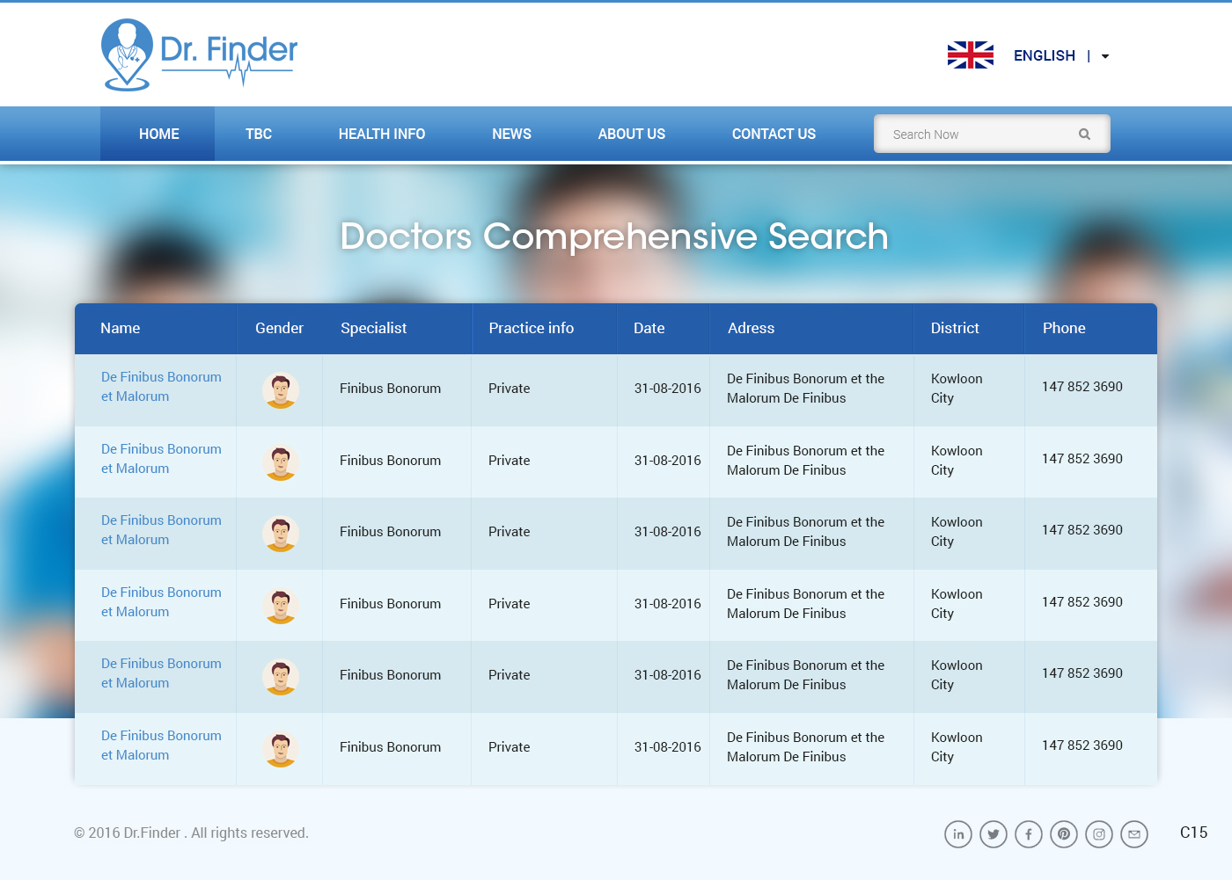The image size is (1232, 880).
Task: Select the NEWS navigation item
Action: pyautogui.click(x=511, y=134)
